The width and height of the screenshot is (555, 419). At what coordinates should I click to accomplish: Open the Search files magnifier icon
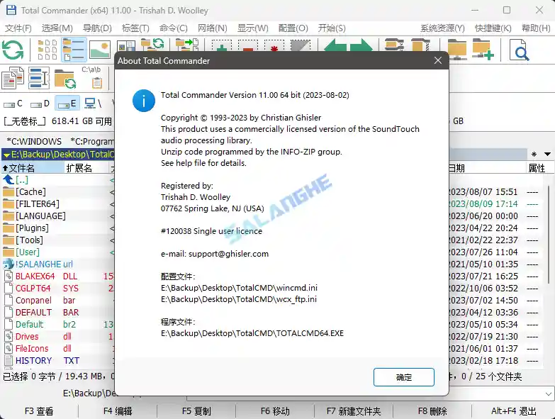[x=520, y=50]
